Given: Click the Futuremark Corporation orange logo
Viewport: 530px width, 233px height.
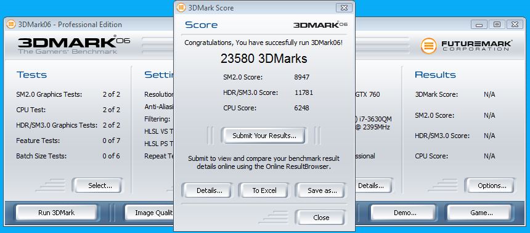Looking at the screenshot, I should [429, 46].
